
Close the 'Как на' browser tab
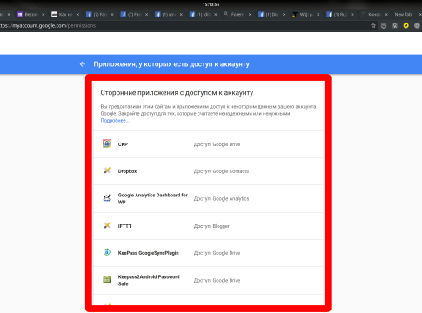[77, 14]
